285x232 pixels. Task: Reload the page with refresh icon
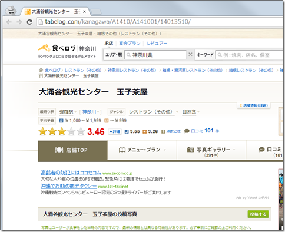[29, 22]
